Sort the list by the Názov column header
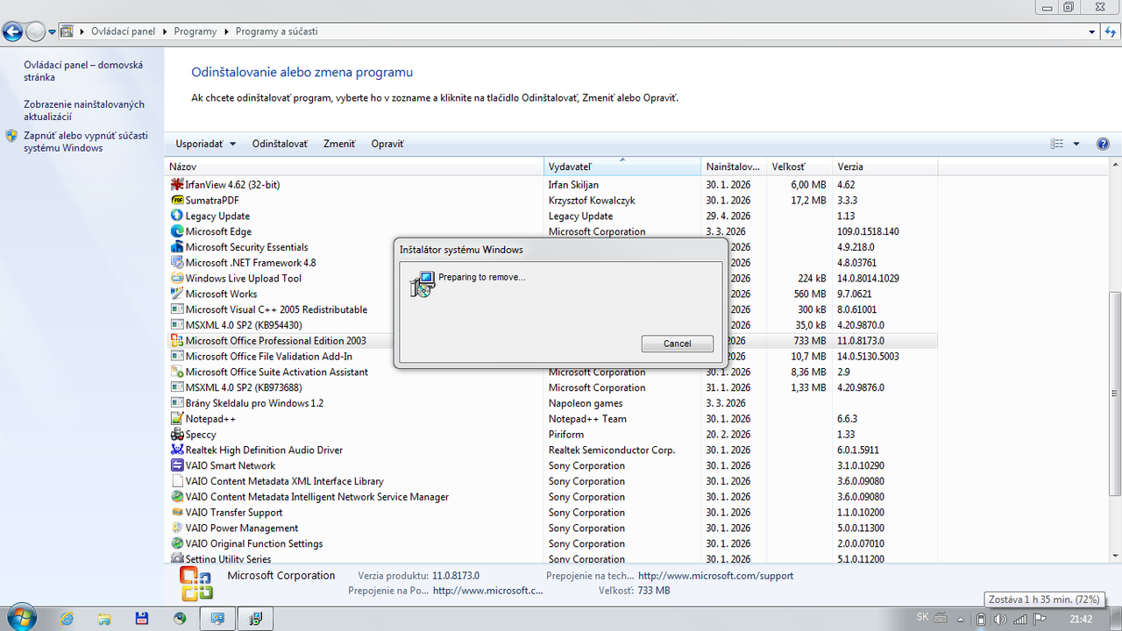The height and width of the screenshot is (631, 1122). [356, 167]
